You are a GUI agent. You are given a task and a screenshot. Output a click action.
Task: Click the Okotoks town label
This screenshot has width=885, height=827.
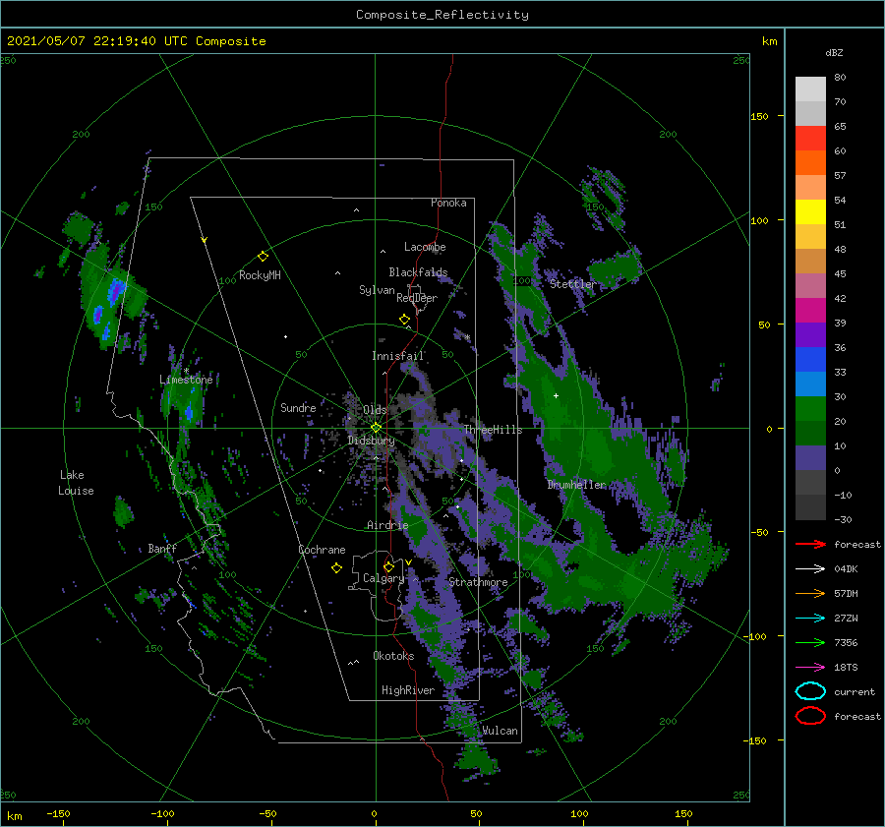(393, 656)
